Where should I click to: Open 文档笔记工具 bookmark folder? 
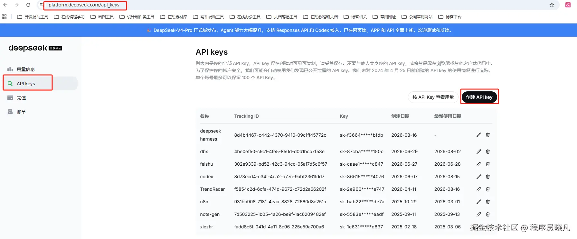(282, 17)
